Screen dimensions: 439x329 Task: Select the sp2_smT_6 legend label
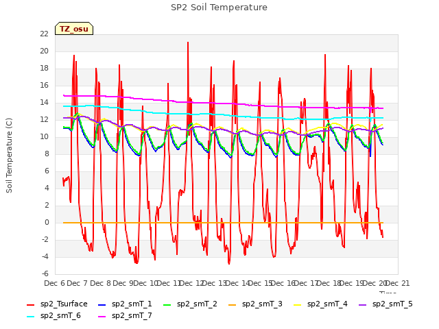[x=60, y=315]
